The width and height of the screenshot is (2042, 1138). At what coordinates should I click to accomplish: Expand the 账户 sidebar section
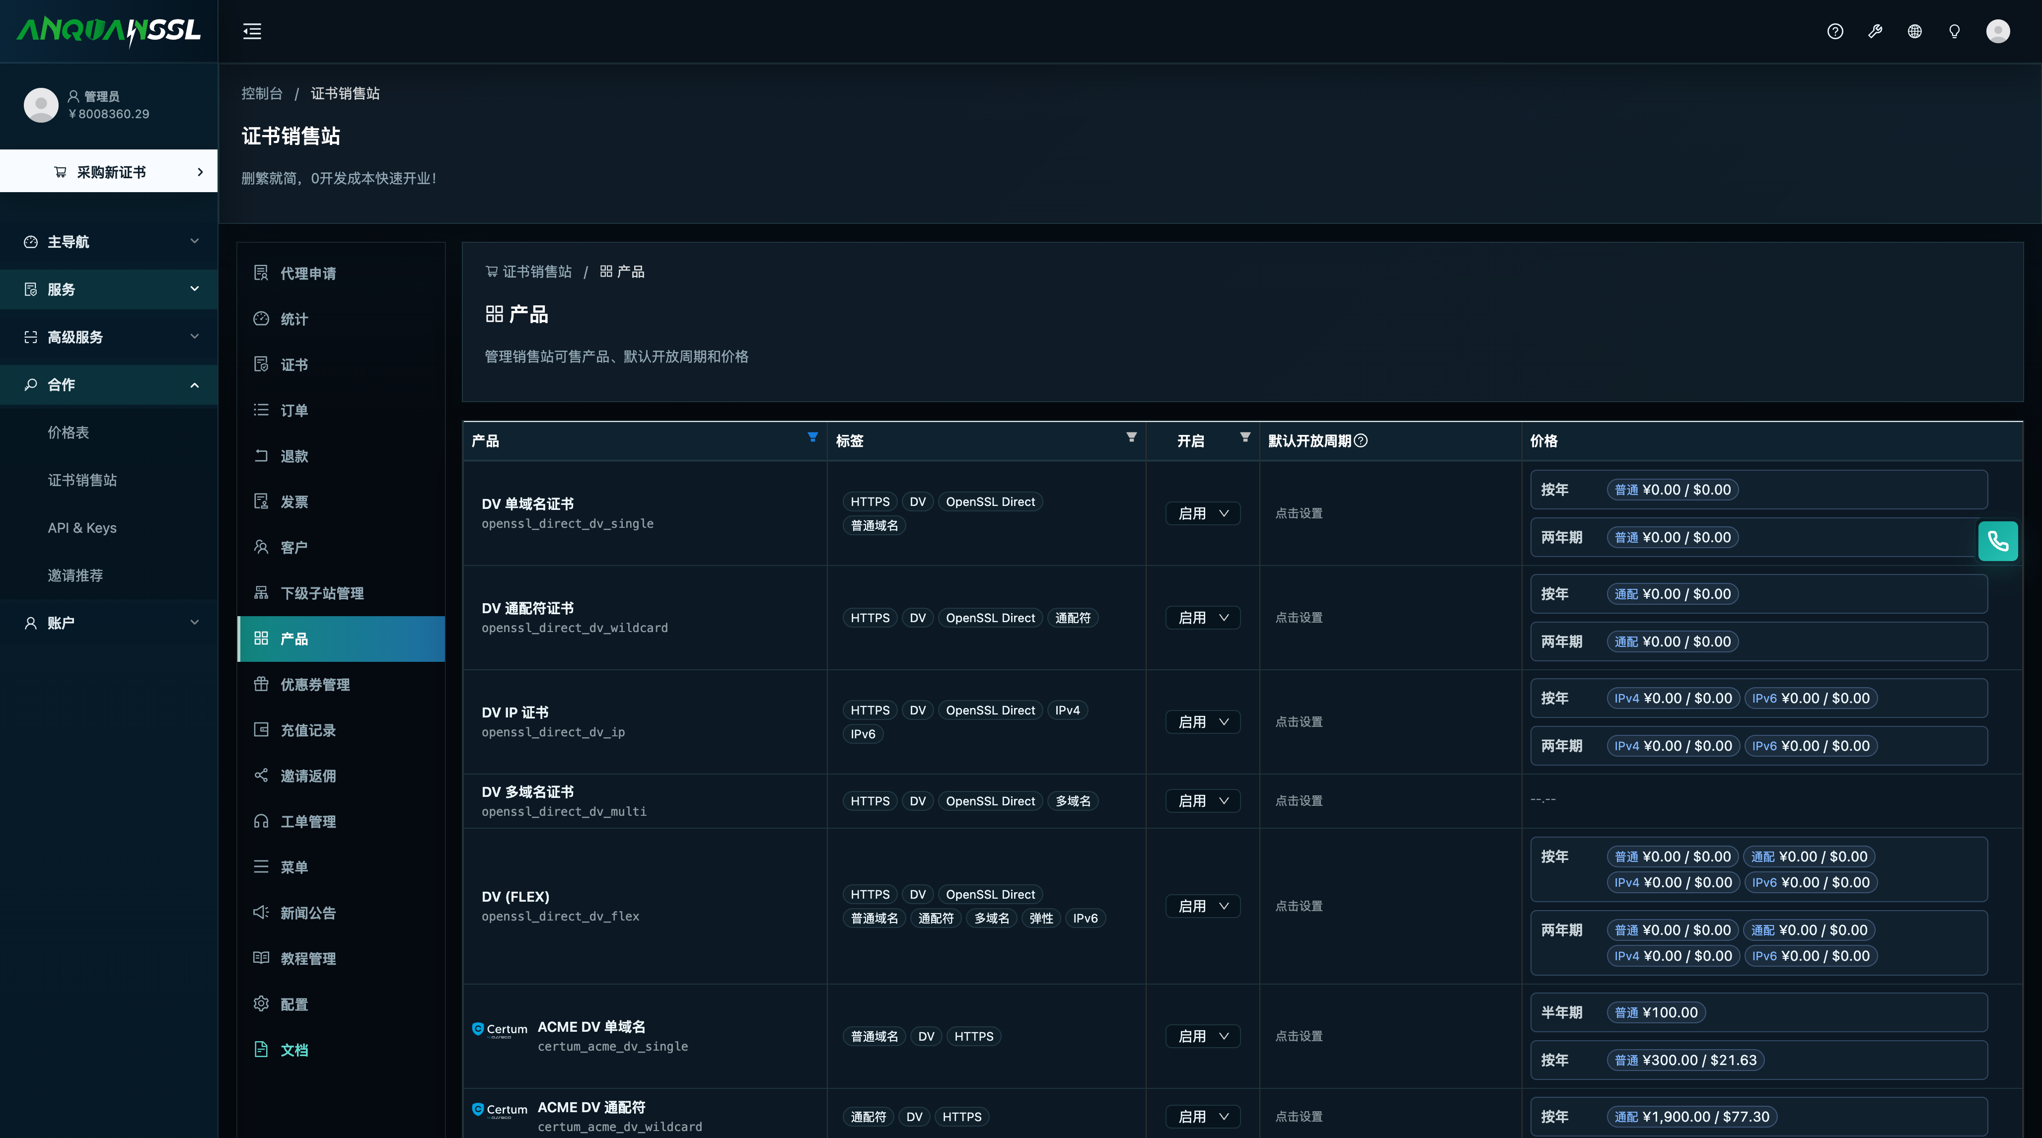point(109,623)
